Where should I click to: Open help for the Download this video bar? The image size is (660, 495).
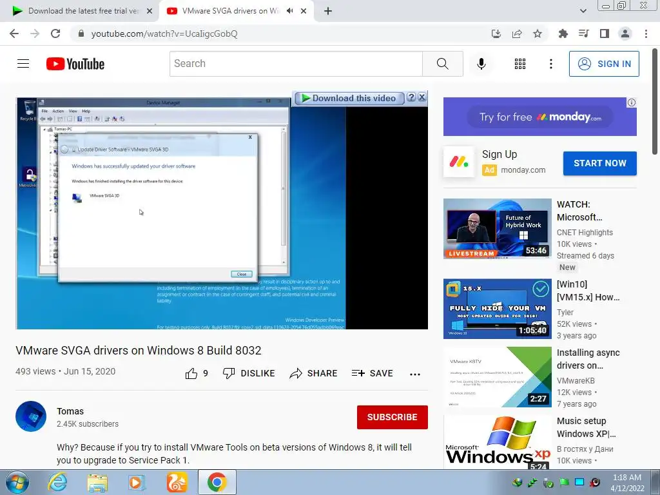click(x=411, y=98)
